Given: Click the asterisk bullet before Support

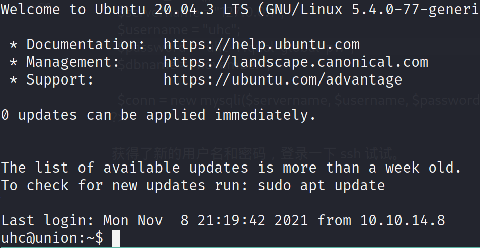Looking at the screenshot, I should 13,80.
